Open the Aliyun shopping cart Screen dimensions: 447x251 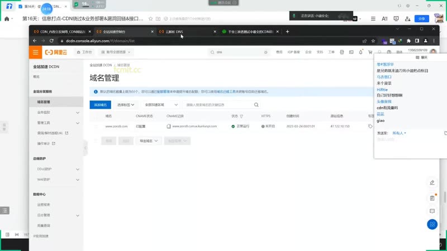[370, 52]
